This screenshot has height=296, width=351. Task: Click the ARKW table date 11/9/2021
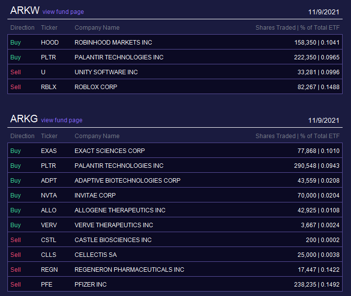click(324, 12)
